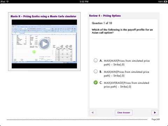
Task: Click the Page 63 label
Action: pos(156,119)
